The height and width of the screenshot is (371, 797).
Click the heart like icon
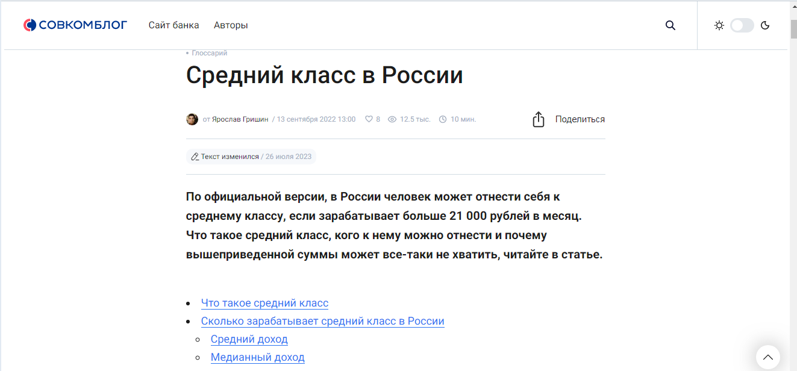369,119
